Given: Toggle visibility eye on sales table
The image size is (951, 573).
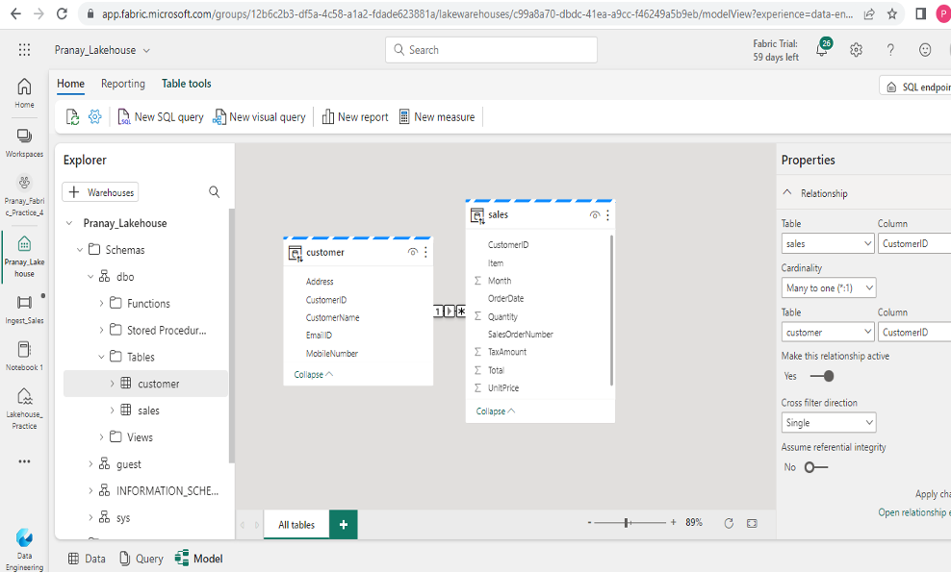Looking at the screenshot, I should coord(595,215).
